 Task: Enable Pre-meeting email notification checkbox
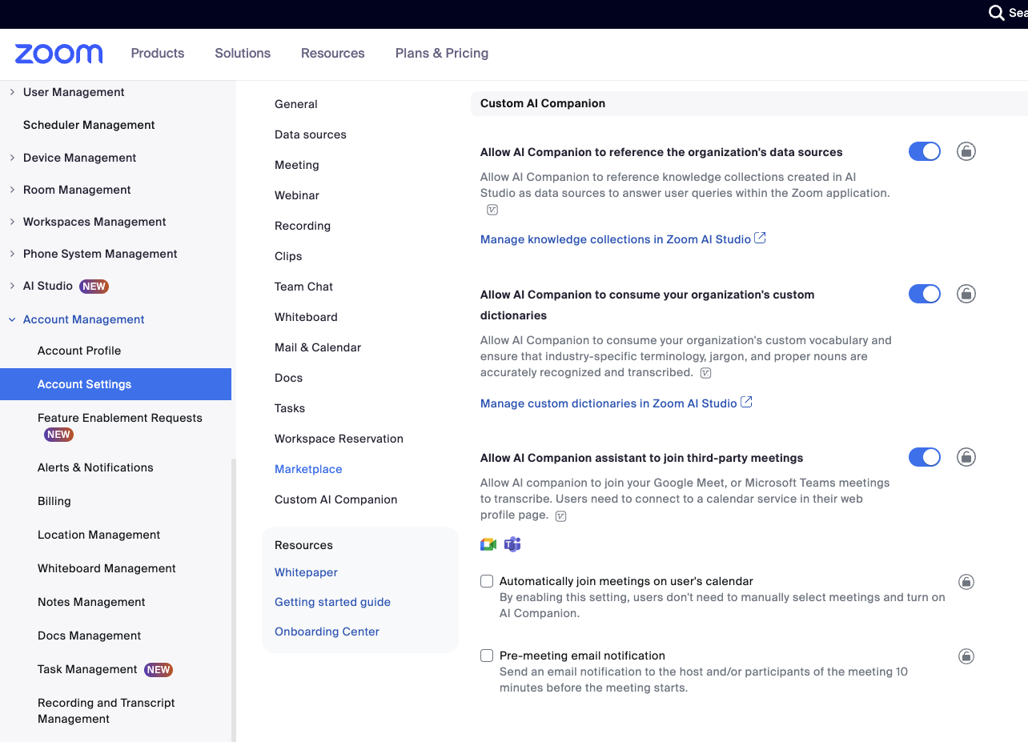tap(487, 656)
